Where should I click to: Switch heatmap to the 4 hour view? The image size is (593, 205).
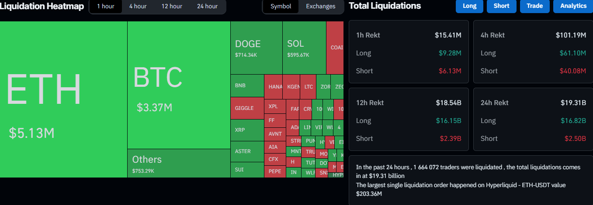click(138, 6)
